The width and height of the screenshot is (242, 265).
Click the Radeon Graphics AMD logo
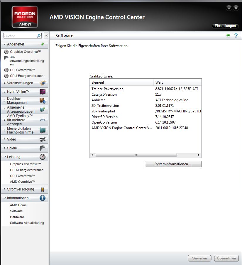(25, 17)
